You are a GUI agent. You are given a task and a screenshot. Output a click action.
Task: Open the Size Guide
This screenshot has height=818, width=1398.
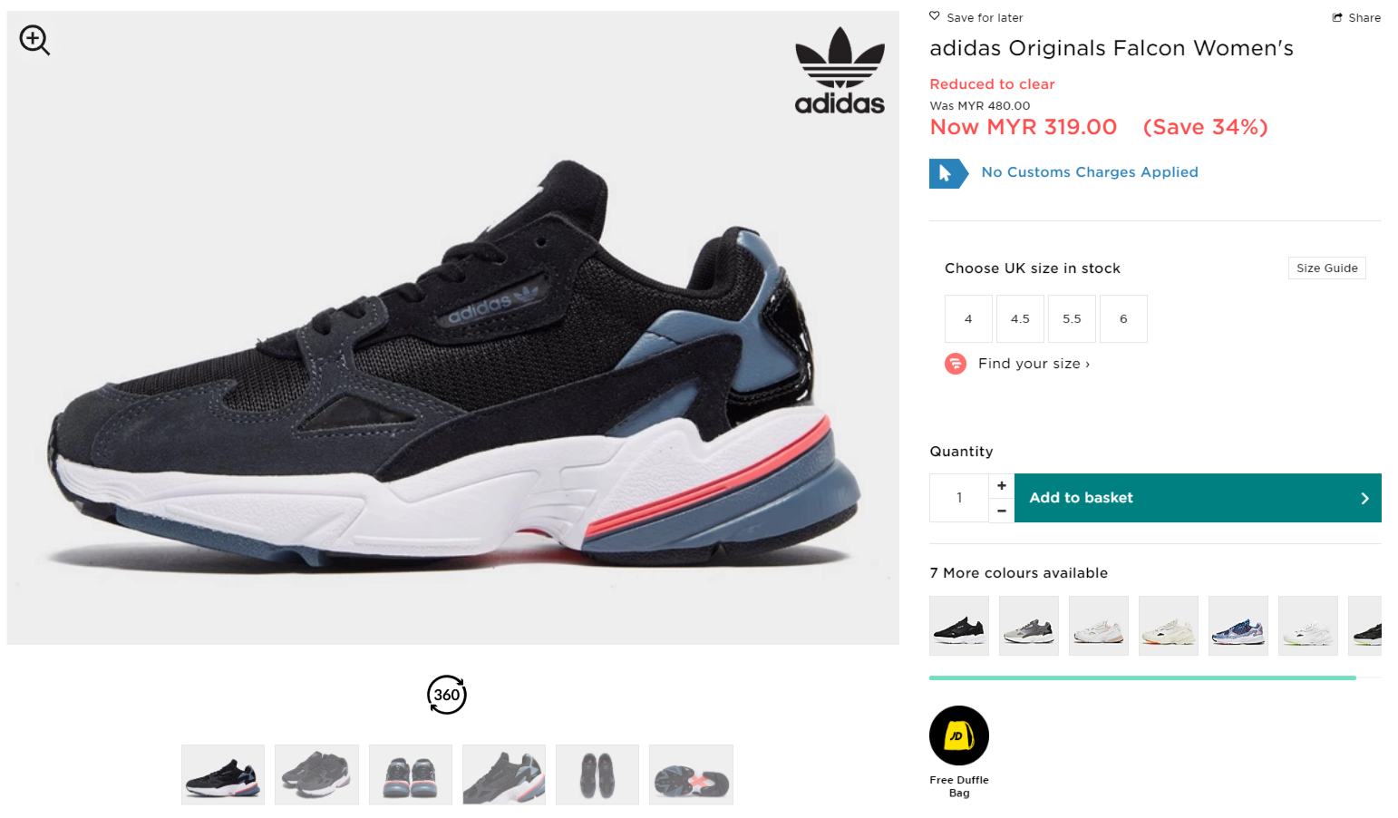tap(1327, 268)
